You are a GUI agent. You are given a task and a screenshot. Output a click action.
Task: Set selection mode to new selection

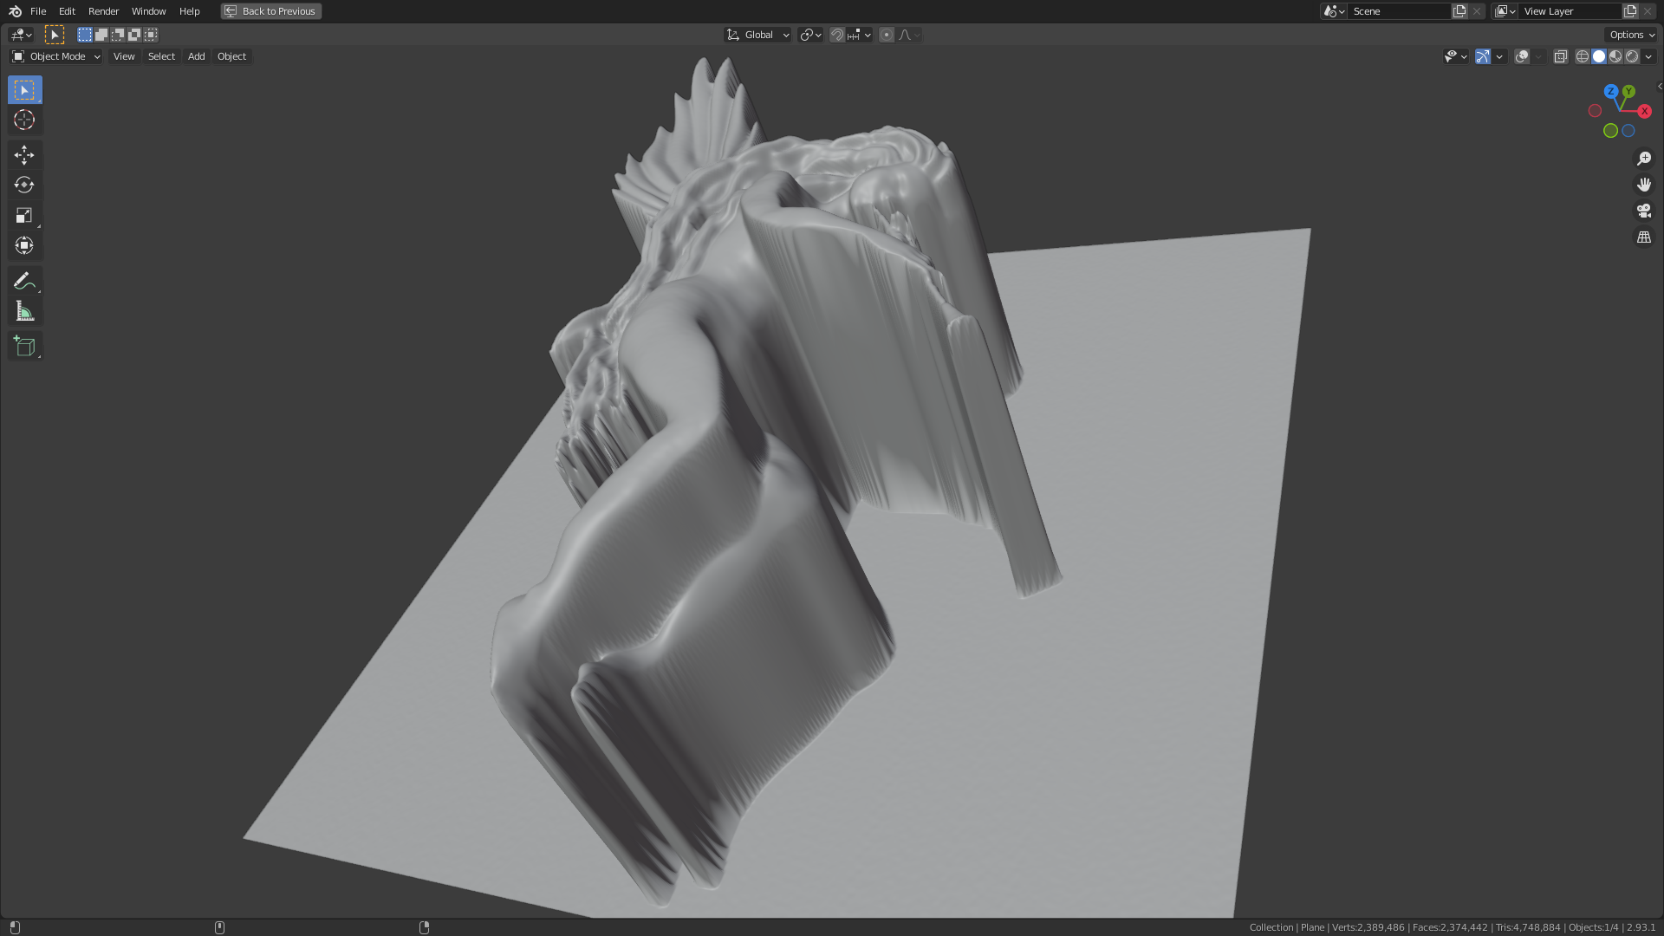84,35
